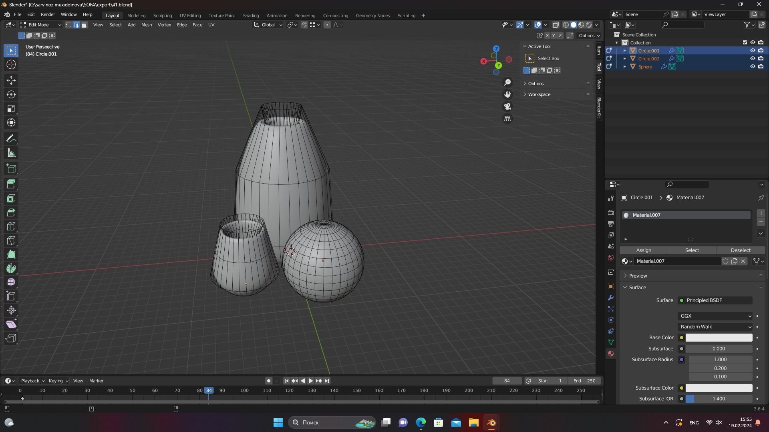Screen dimensions: 769x432
Task: Open the Playback menu in timeline
Action: tap(32, 381)
